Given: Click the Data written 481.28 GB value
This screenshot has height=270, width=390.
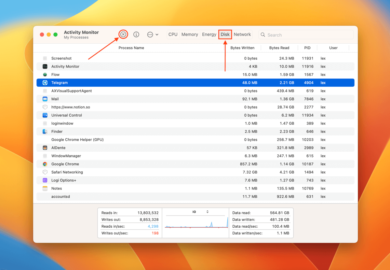Looking at the screenshot, I should [279, 220].
